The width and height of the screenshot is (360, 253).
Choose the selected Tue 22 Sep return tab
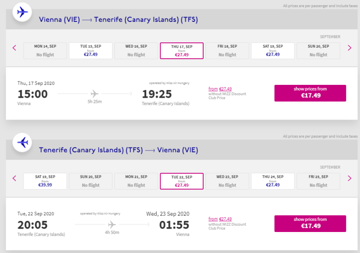[x=182, y=181]
